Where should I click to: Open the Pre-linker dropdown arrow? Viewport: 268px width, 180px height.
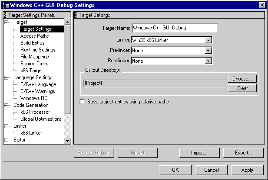[x=208, y=51]
